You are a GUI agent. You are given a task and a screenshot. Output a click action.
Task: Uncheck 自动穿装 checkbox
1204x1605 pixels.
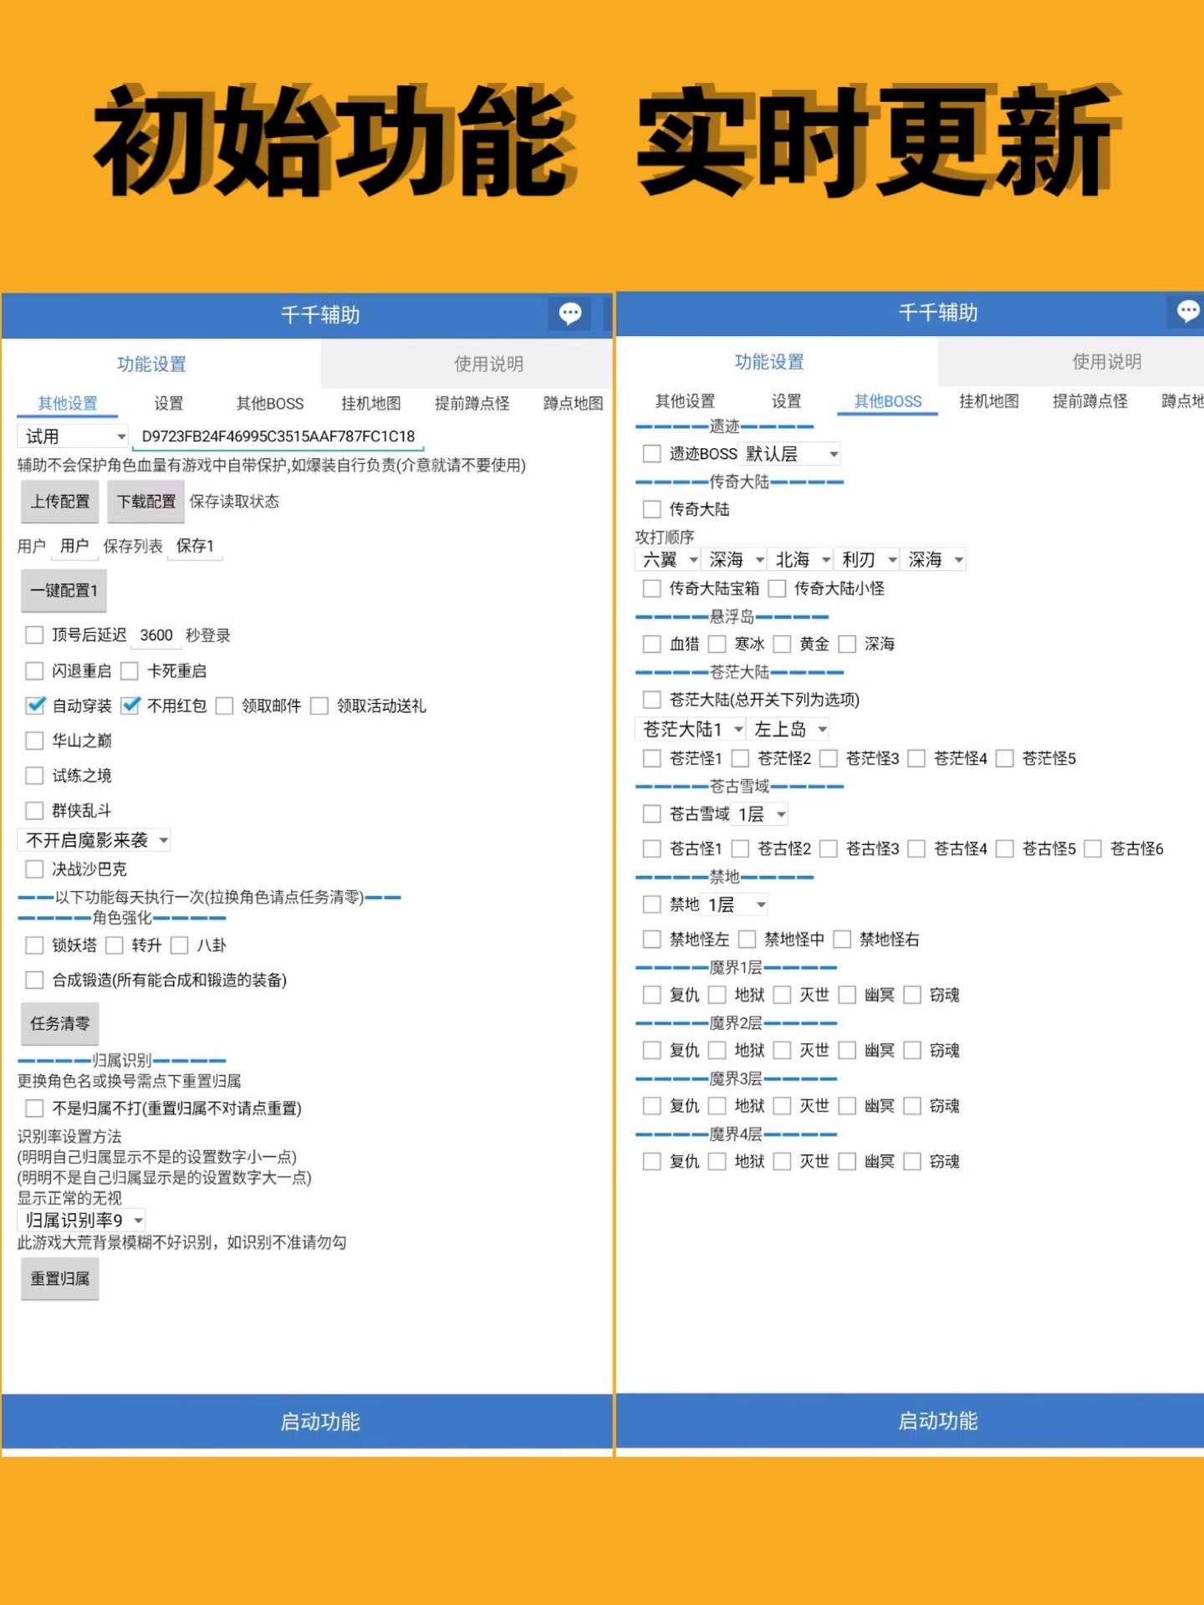[34, 706]
